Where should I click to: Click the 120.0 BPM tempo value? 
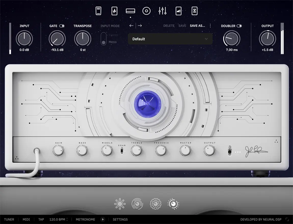point(57,219)
